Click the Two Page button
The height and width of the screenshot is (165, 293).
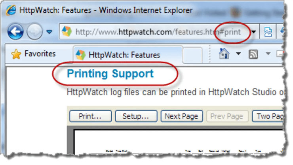click(x=268, y=116)
